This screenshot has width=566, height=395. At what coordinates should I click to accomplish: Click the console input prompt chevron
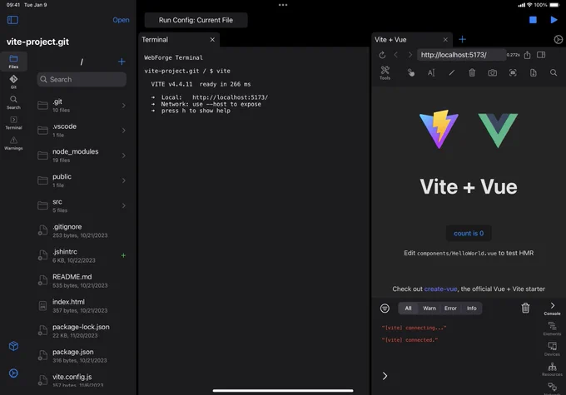click(385, 376)
